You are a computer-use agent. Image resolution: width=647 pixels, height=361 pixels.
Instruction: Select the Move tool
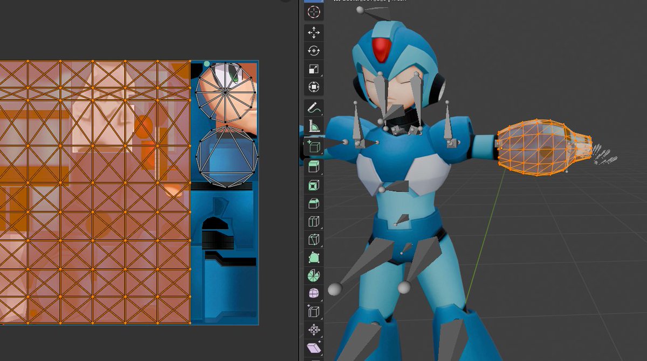(314, 33)
